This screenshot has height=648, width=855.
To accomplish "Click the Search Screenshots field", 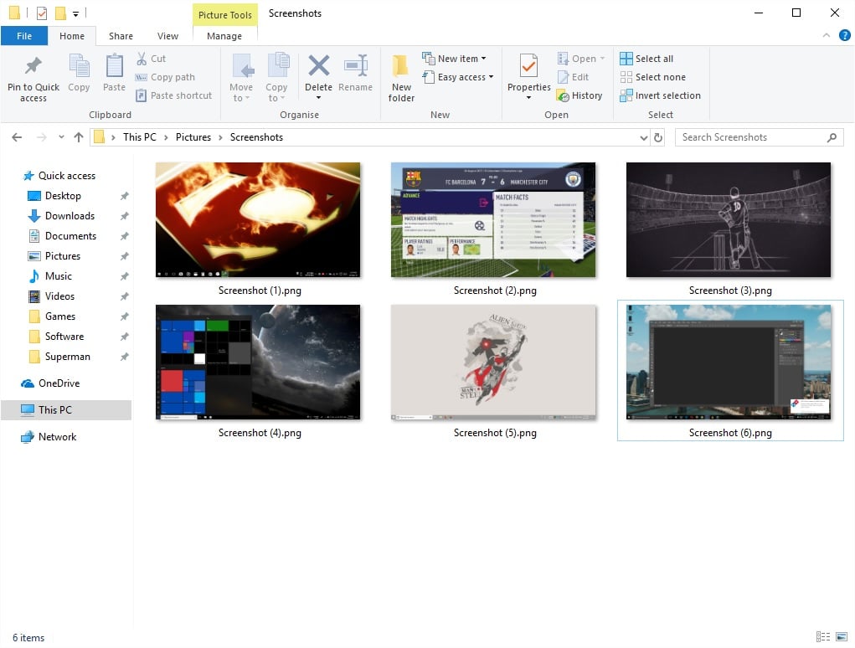I will click(759, 137).
